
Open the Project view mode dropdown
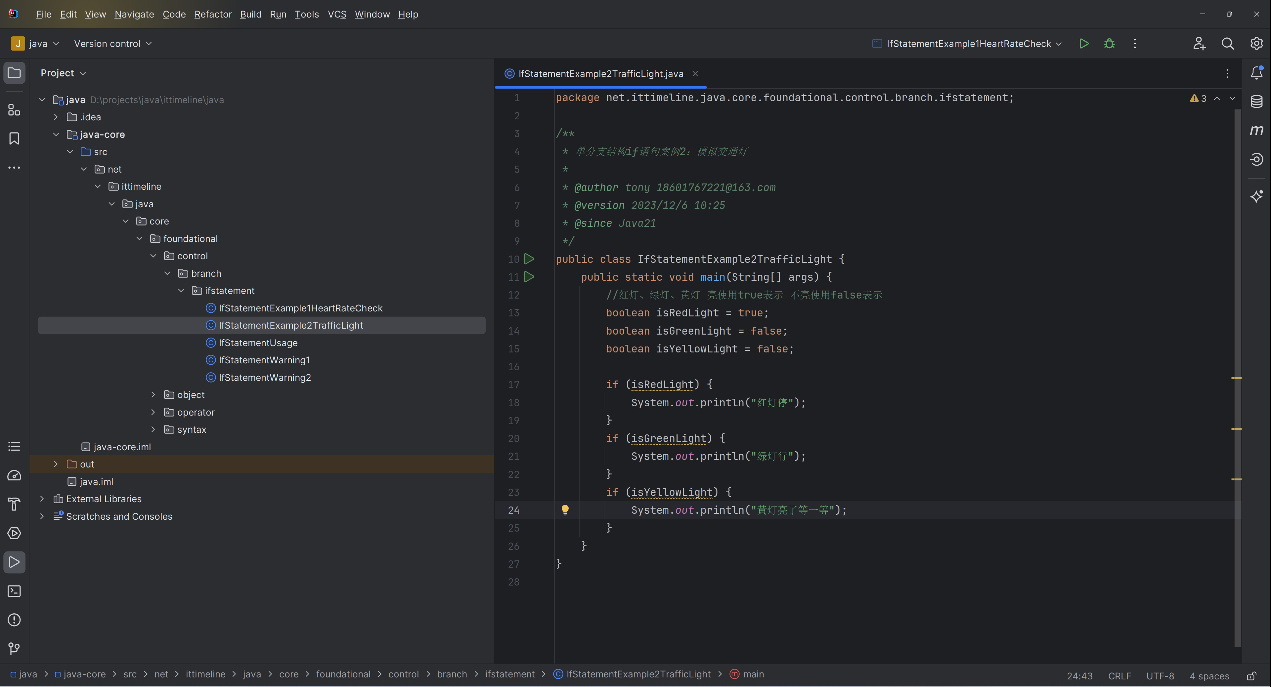[63, 73]
